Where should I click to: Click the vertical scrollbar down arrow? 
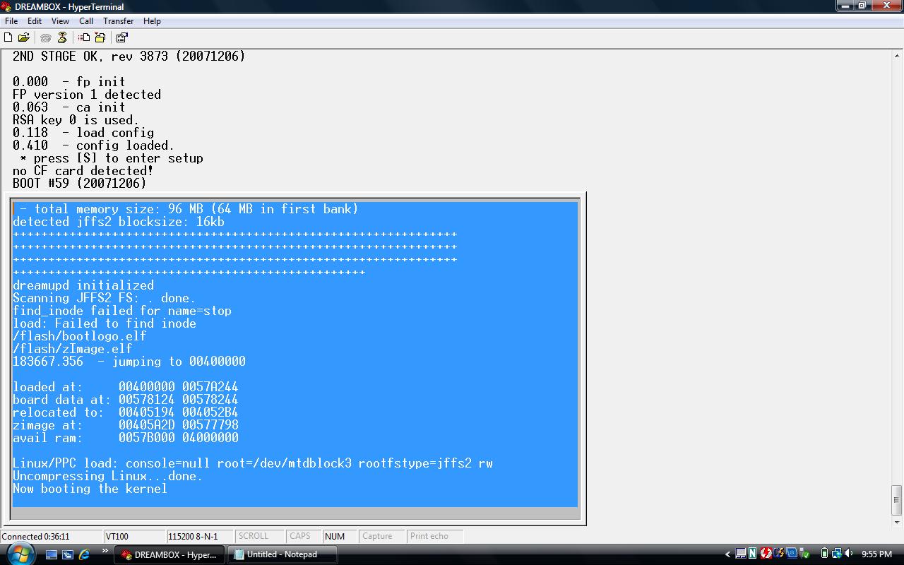point(897,521)
